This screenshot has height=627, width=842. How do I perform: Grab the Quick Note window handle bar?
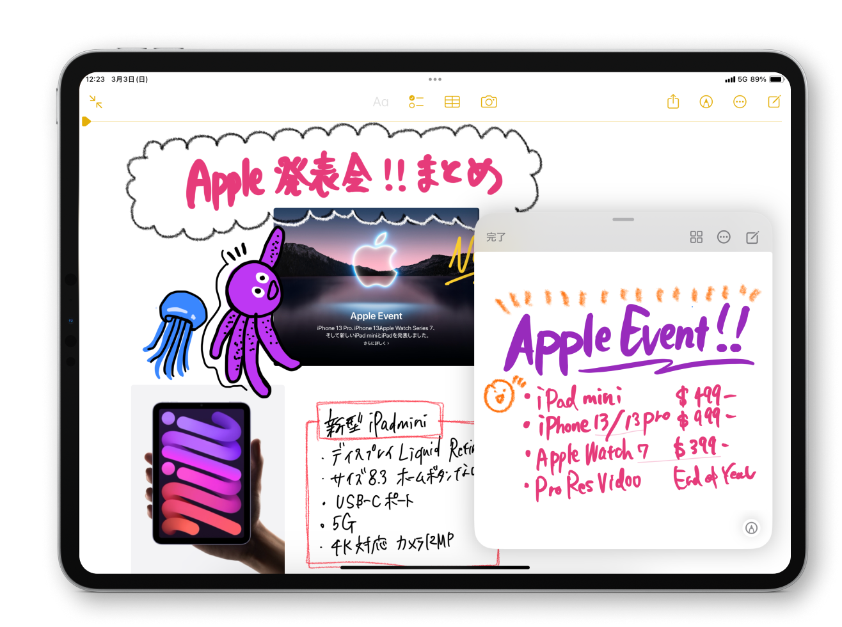pyautogui.click(x=623, y=219)
